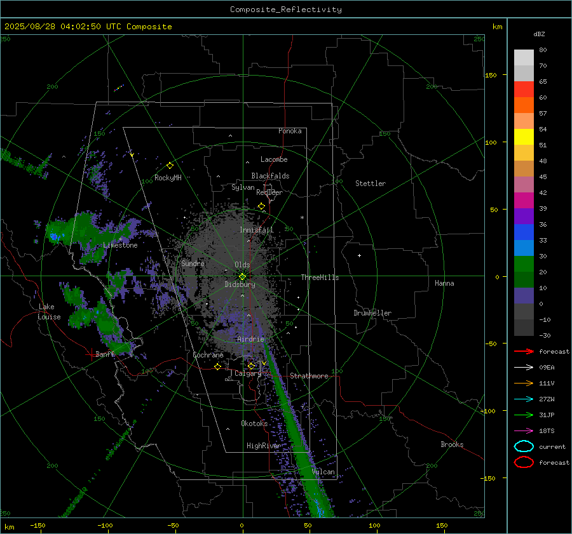Click the 'km' unit label at top right
The height and width of the screenshot is (534, 572).
click(x=497, y=27)
